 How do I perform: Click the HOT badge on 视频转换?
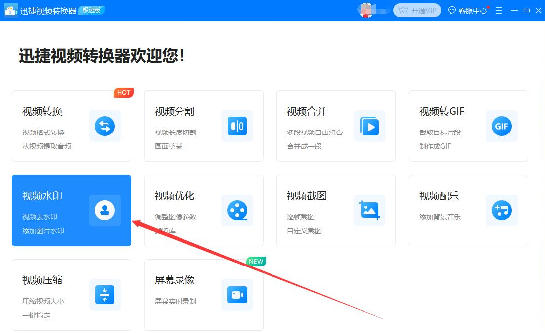pyautogui.click(x=124, y=93)
